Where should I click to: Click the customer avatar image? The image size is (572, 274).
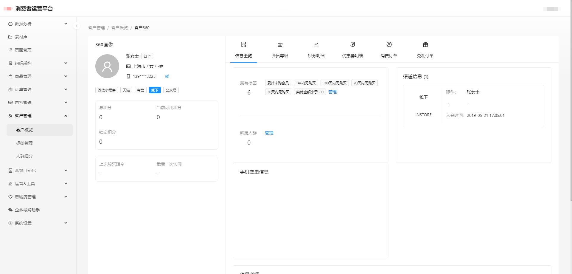(107, 66)
